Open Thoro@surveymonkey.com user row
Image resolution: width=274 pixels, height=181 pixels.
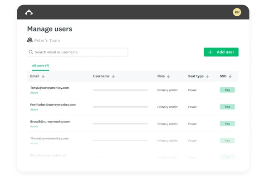(x=132, y=141)
